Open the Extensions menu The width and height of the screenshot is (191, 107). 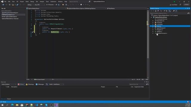click(x=53, y=1)
